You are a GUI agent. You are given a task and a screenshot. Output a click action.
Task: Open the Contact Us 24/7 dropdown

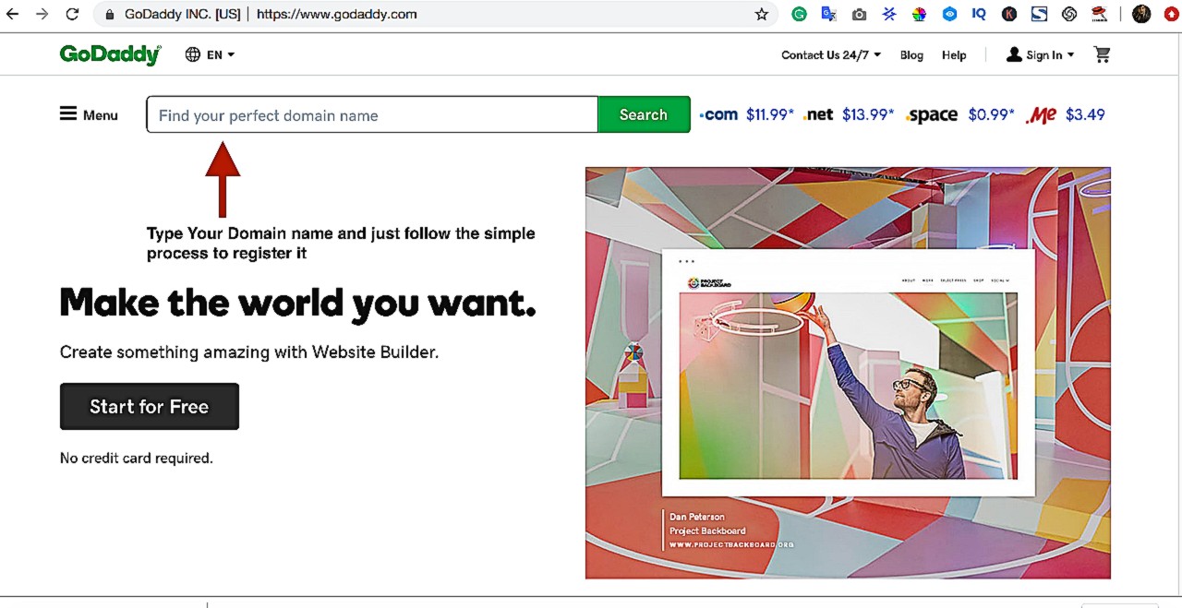[x=831, y=55]
